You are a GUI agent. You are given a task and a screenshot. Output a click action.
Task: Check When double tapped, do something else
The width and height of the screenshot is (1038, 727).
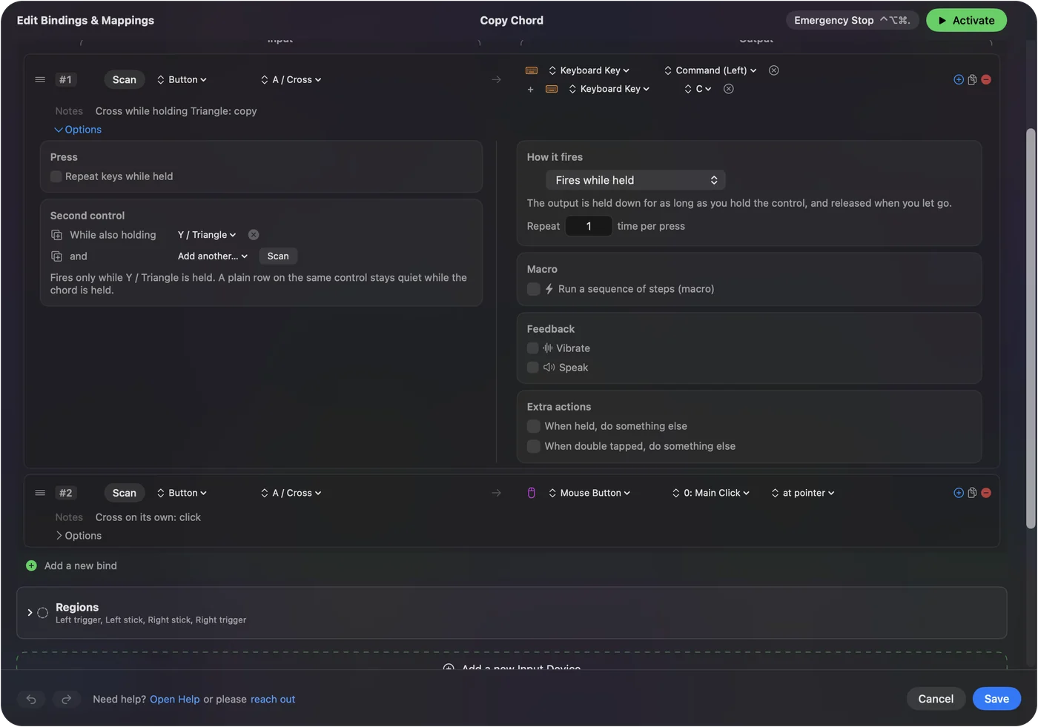(x=533, y=446)
